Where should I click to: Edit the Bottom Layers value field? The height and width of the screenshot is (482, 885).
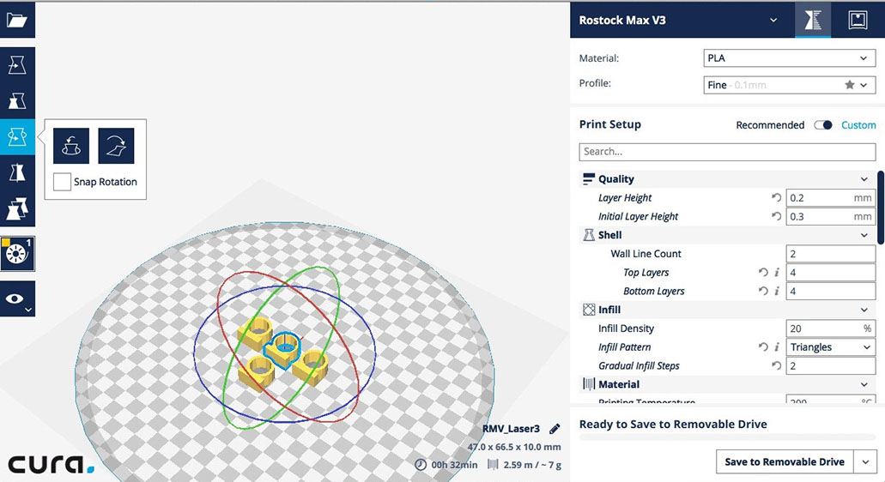pyautogui.click(x=831, y=291)
